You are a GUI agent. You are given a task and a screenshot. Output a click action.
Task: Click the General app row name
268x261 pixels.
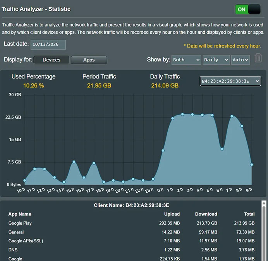click(16, 232)
